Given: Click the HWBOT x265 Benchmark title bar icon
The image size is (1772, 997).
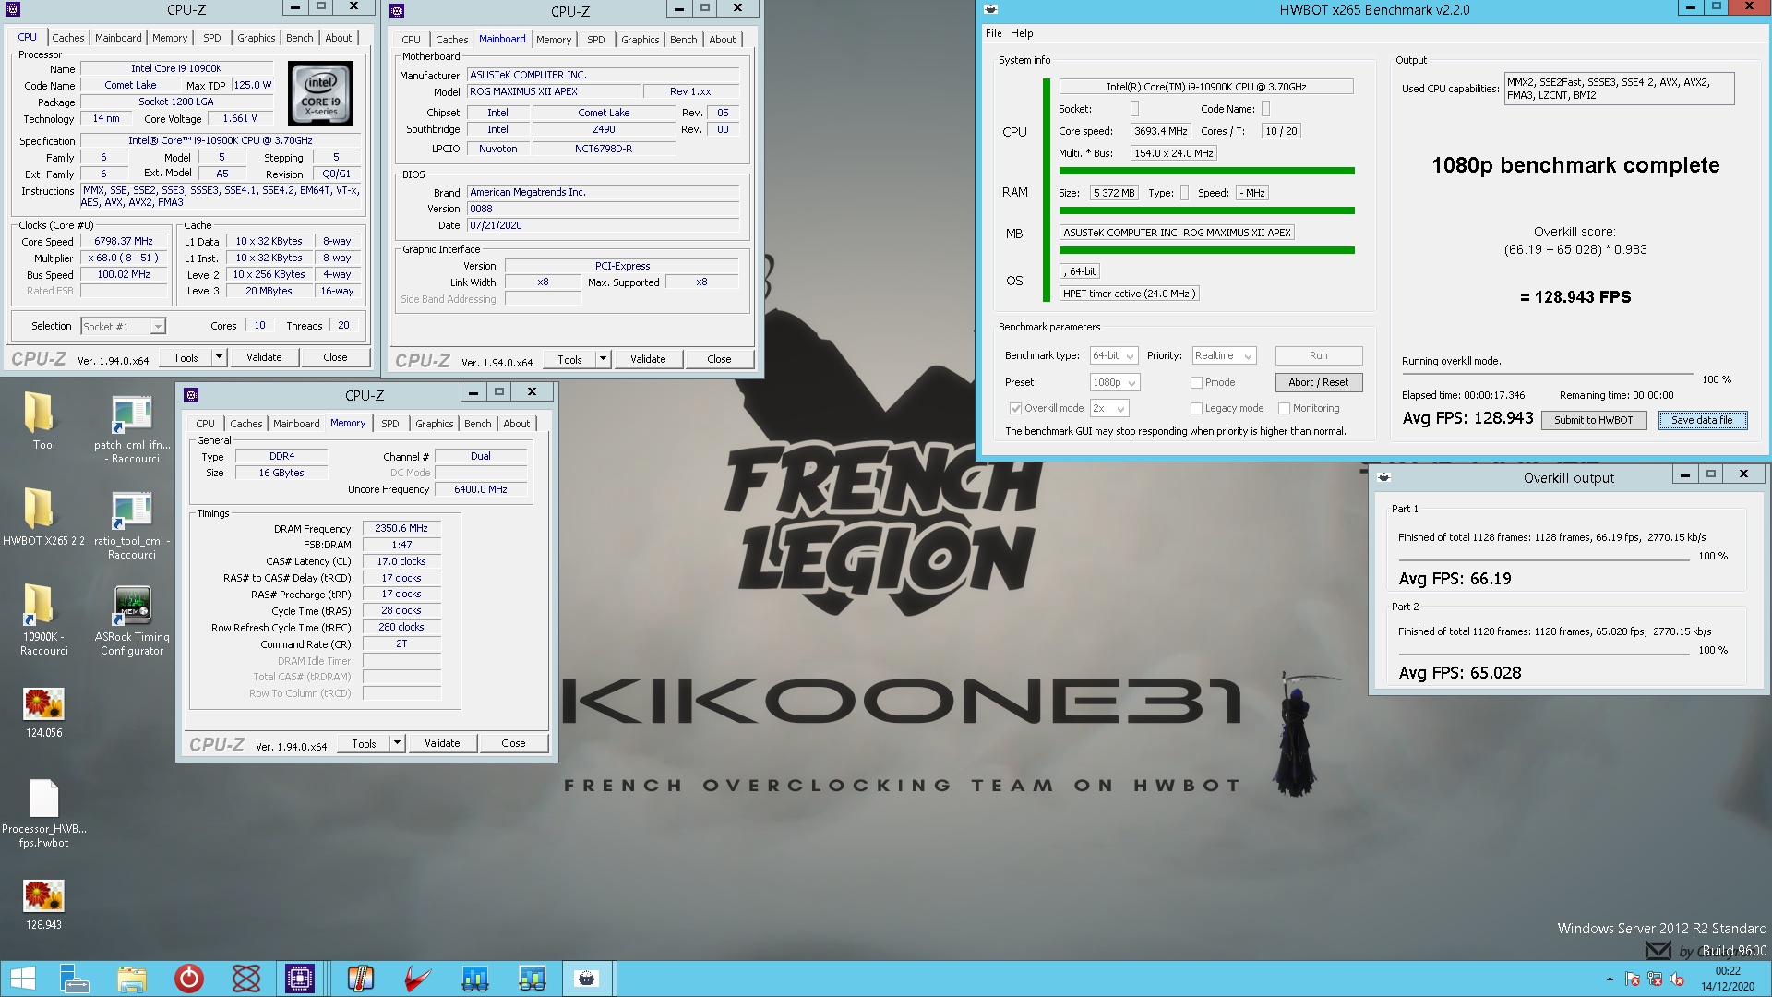Looking at the screenshot, I should pyautogui.click(x=991, y=10).
